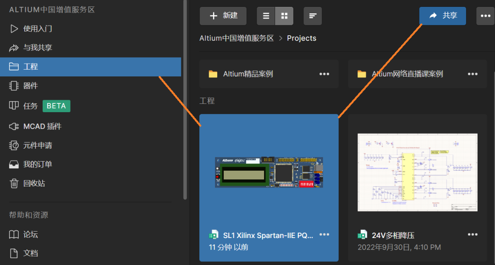Click the project icon of 24V多相降压
The height and width of the screenshot is (265, 495).
[362, 235]
